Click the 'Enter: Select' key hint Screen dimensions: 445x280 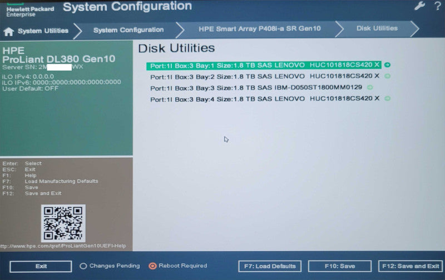coord(22,163)
